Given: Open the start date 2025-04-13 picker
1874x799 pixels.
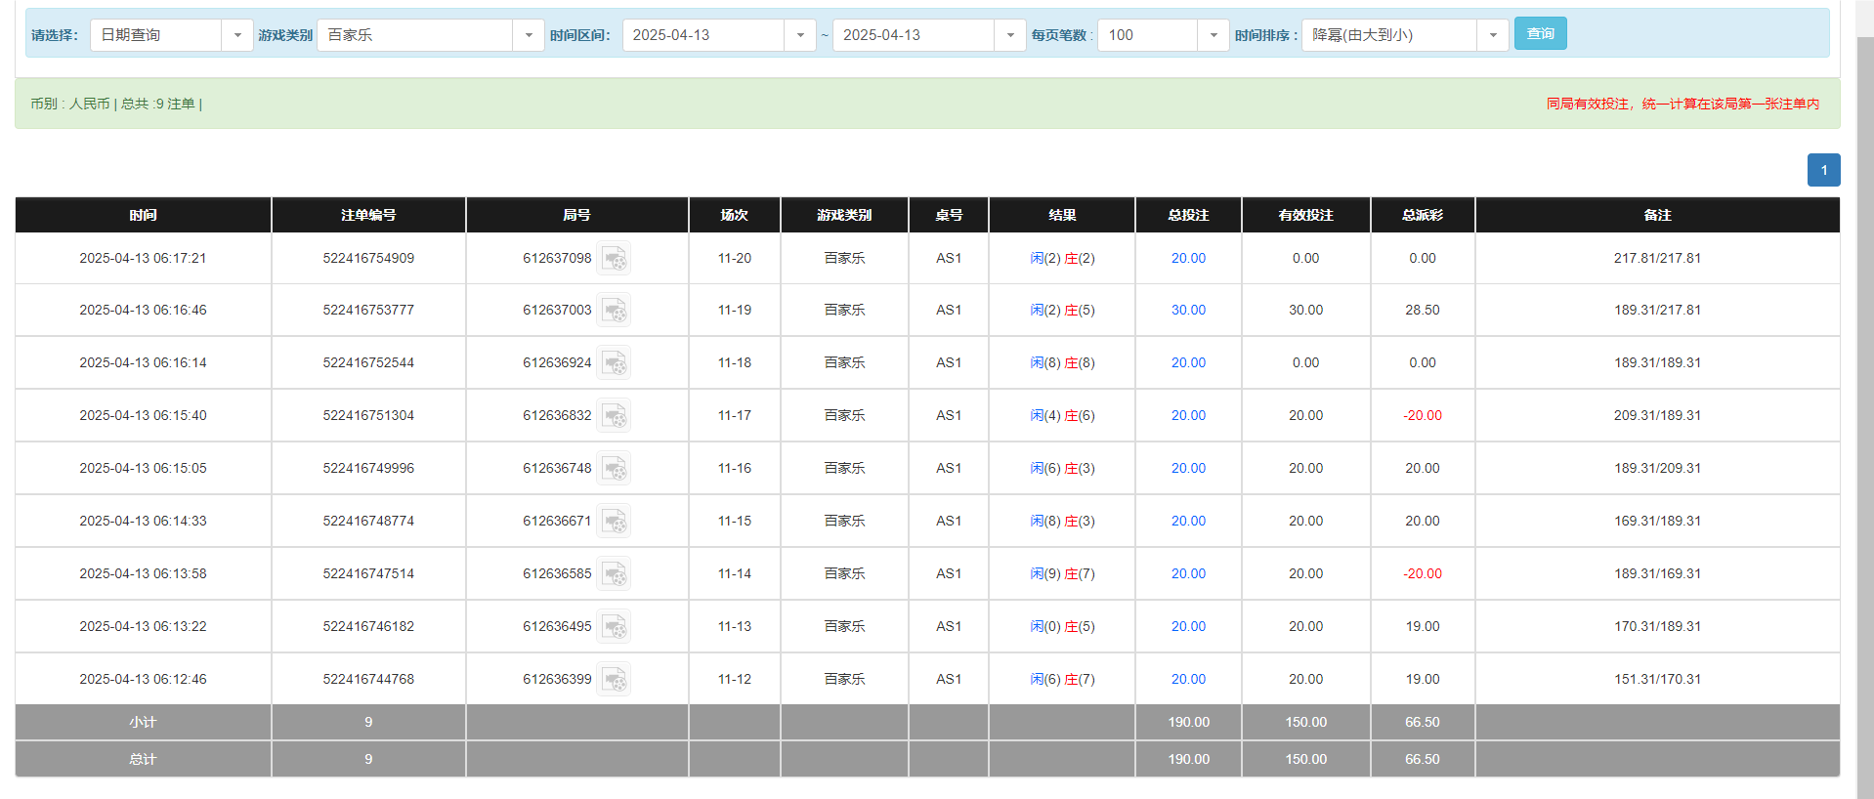Looking at the screenshot, I should (718, 35).
